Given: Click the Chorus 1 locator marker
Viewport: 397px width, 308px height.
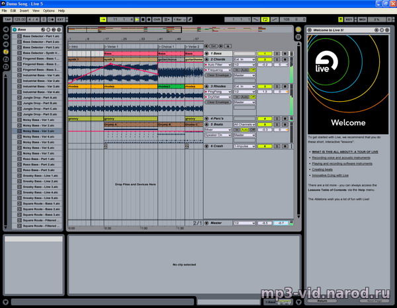Looking at the screenshot, I should (x=166, y=46).
